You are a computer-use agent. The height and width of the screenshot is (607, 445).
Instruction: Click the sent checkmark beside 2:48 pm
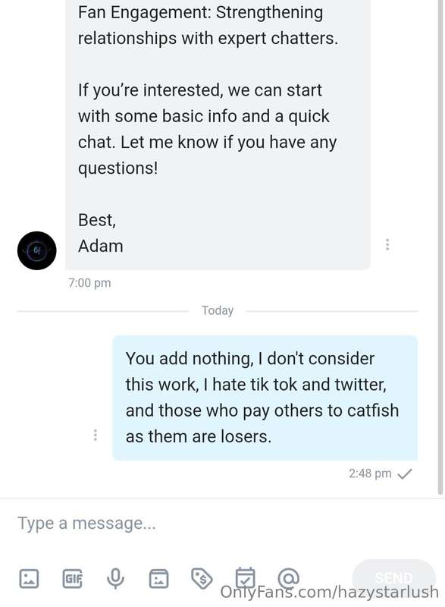tap(405, 473)
